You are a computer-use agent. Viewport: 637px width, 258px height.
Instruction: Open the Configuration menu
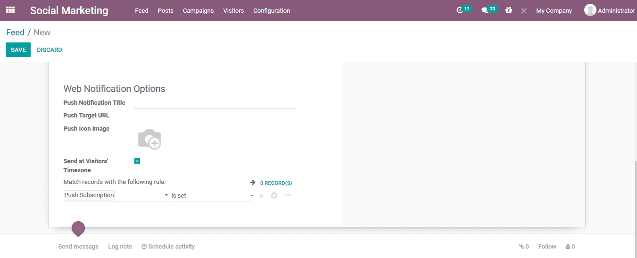point(272,10)
